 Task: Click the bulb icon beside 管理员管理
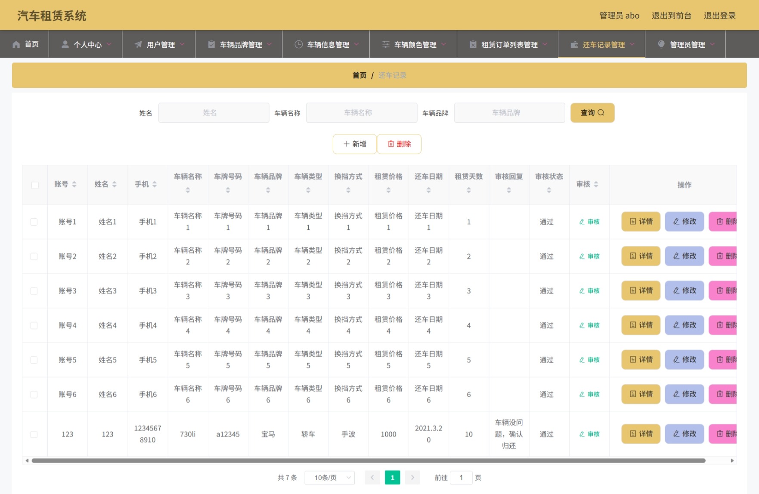tap(661, 44)
